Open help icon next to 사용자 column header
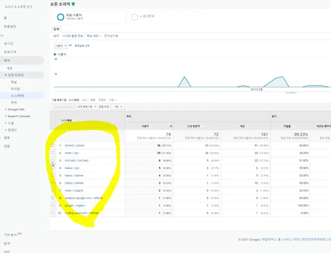Viewport: 331px width, 253px height. 152,126
